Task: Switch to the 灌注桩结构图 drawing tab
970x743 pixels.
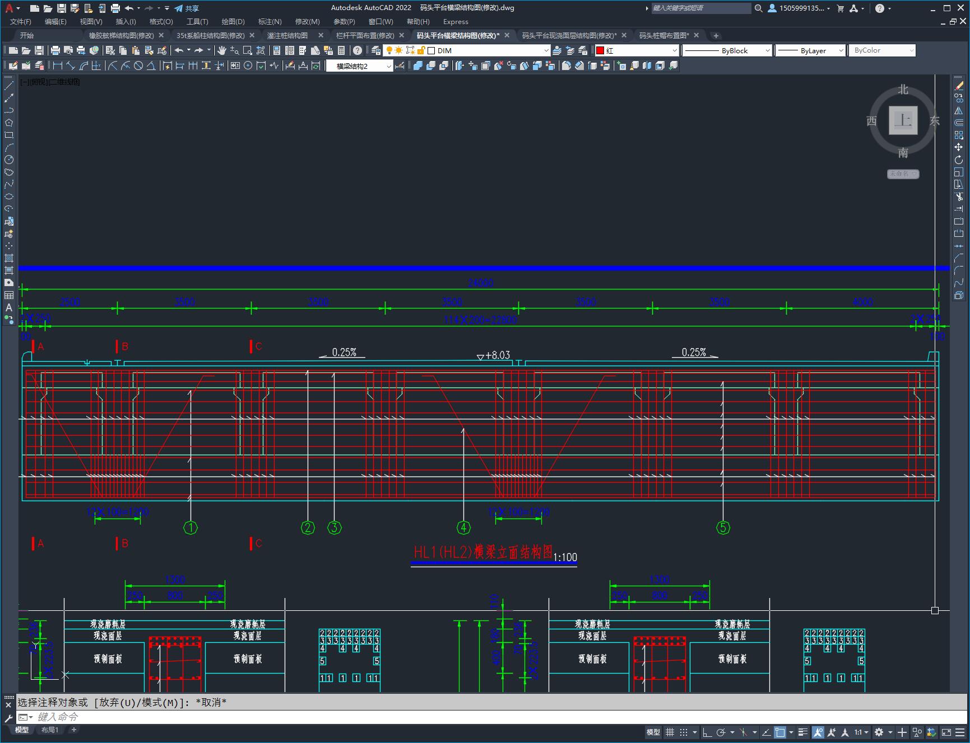Action: [x=287, y=35]
